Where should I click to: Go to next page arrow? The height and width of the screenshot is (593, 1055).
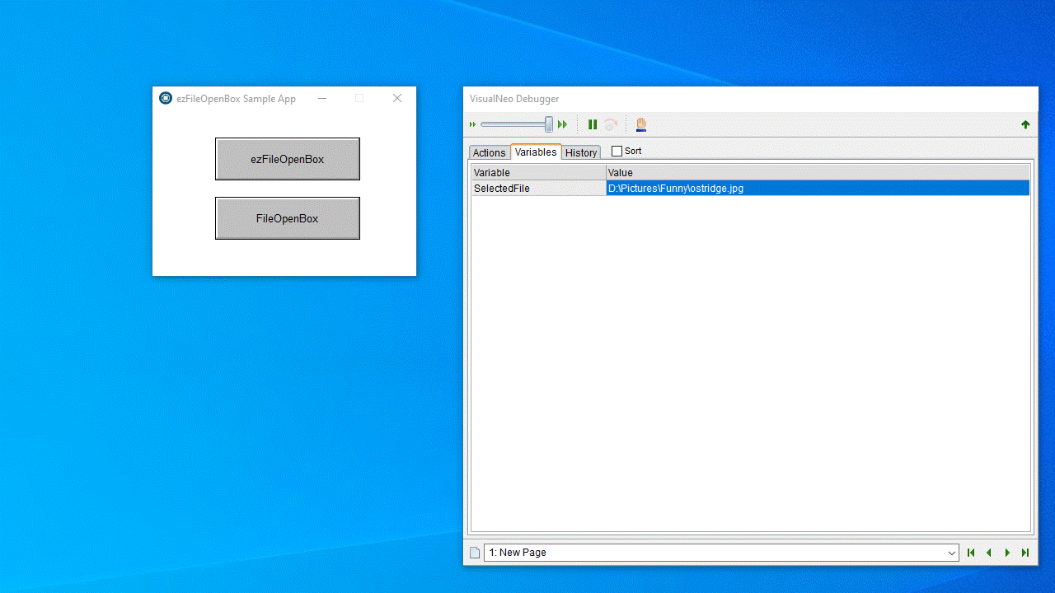[1007, 553]
